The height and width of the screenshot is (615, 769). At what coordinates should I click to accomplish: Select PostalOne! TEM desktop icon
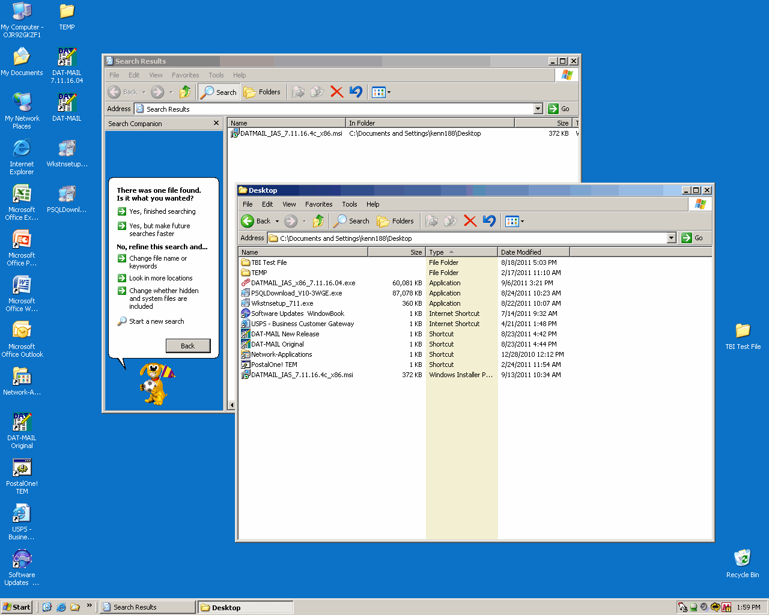point(22,476)
